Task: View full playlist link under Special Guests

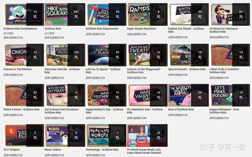Action: click(x=178, y=75)
